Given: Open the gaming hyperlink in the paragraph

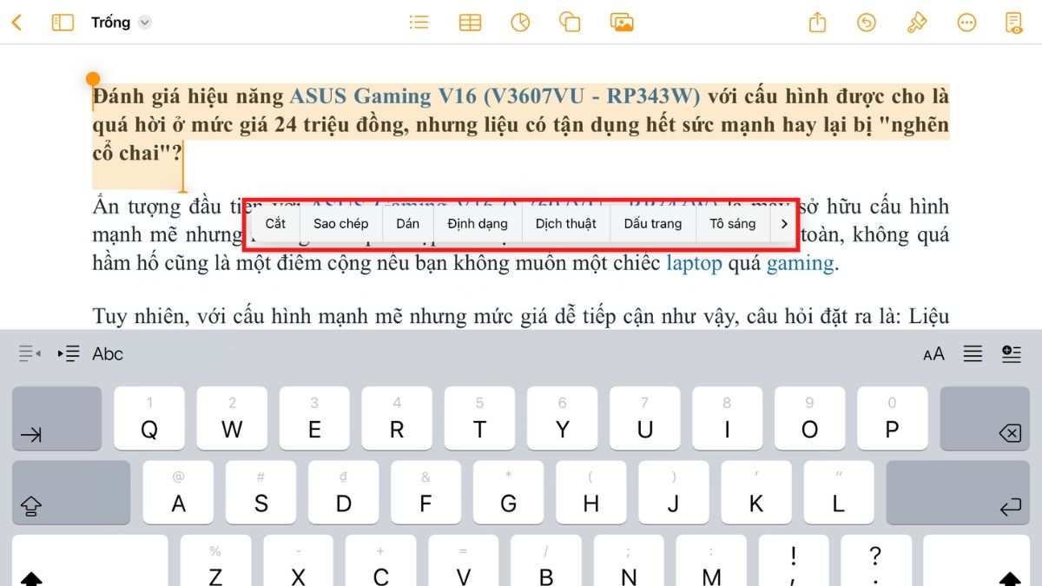Looking at the screenshot, I should 800,263.
